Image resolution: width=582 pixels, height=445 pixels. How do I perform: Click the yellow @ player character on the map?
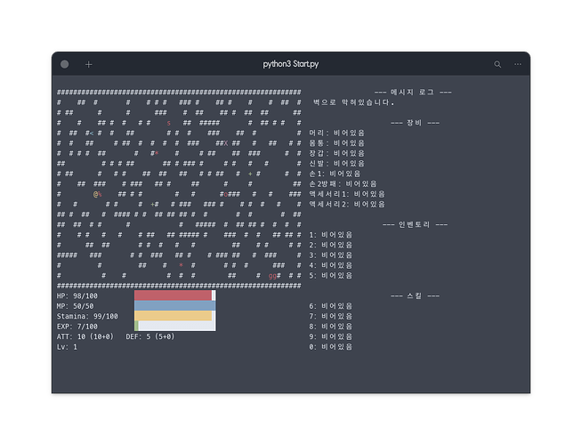[95, 193]
